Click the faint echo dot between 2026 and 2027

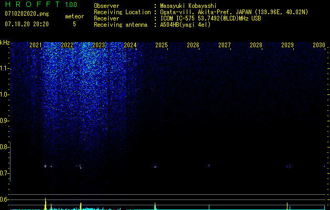[209, 165]
